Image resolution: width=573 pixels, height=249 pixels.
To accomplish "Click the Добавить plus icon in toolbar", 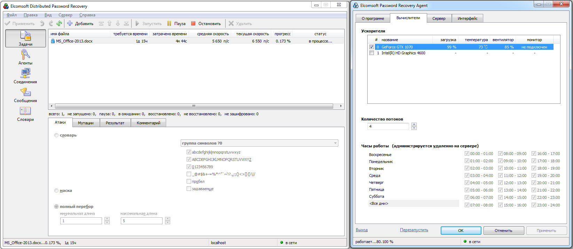I will (70, 23).
